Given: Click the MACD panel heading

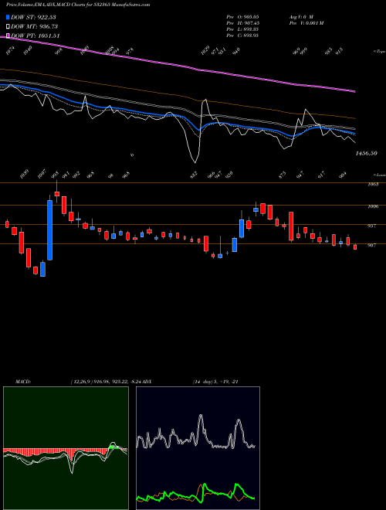Looking at the screenshot, I should pyautogui.click(x=22, y=382).
